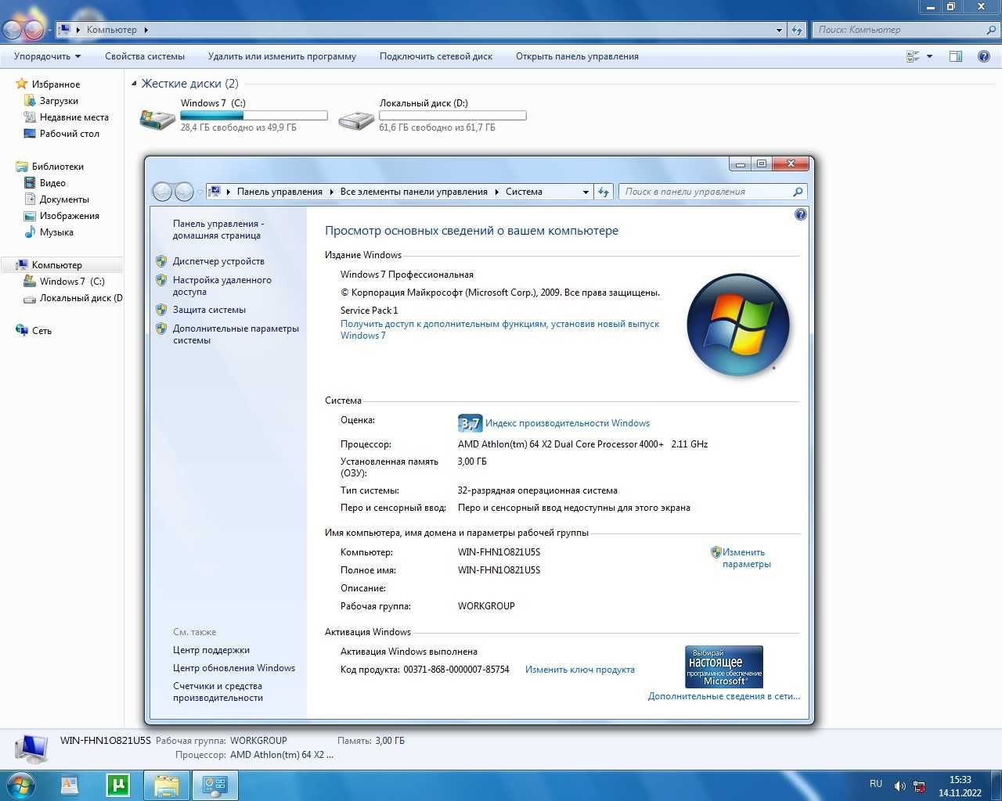
Task: Change the view with the views icon
Action: coord(913,56)
